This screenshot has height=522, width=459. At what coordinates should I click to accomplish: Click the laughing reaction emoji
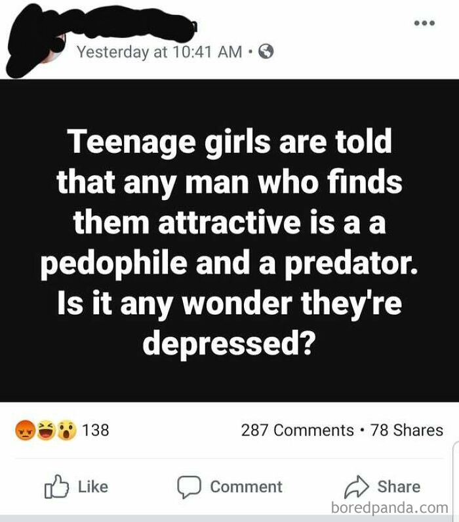click(46, 430)
